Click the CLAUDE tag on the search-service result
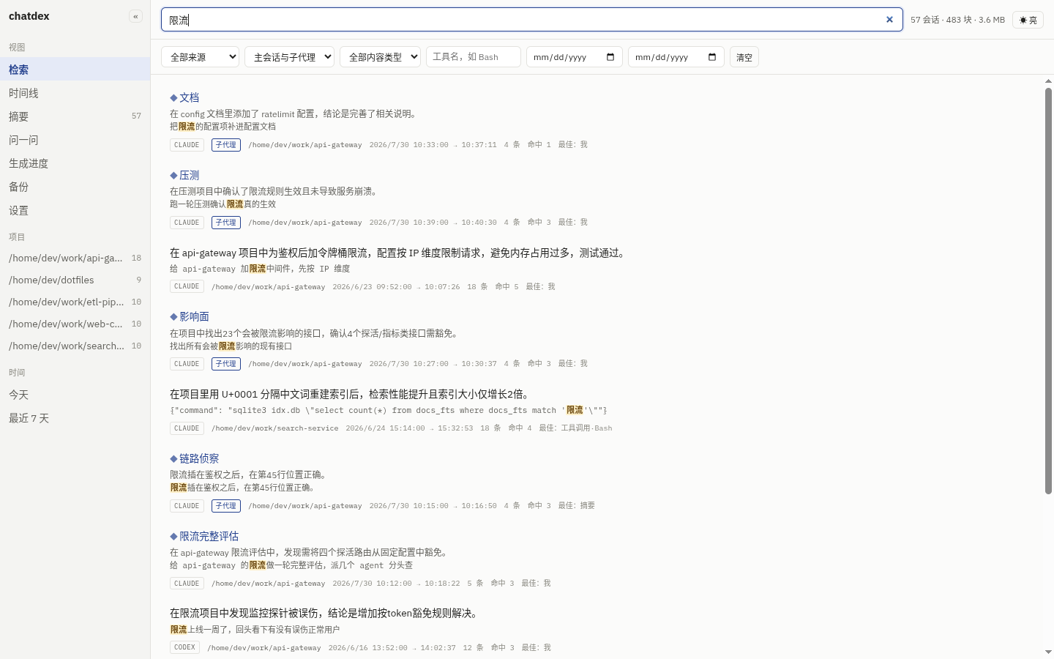1054x659 pixels. coord(187,428)
